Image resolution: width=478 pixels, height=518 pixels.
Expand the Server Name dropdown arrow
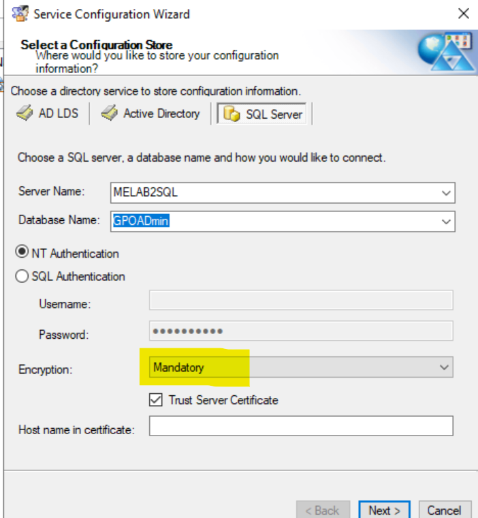[446, 193]
